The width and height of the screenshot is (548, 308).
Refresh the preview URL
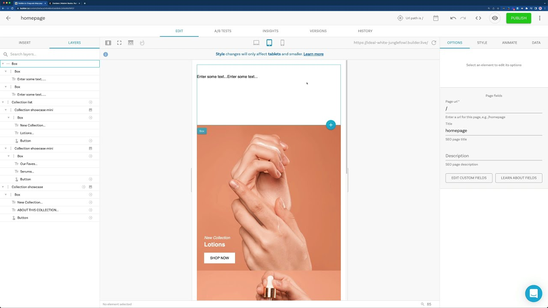(434, 43)
